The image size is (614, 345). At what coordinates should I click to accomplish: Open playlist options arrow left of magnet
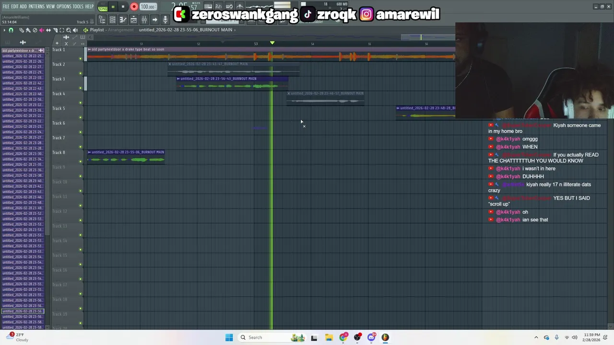point(4,30)
